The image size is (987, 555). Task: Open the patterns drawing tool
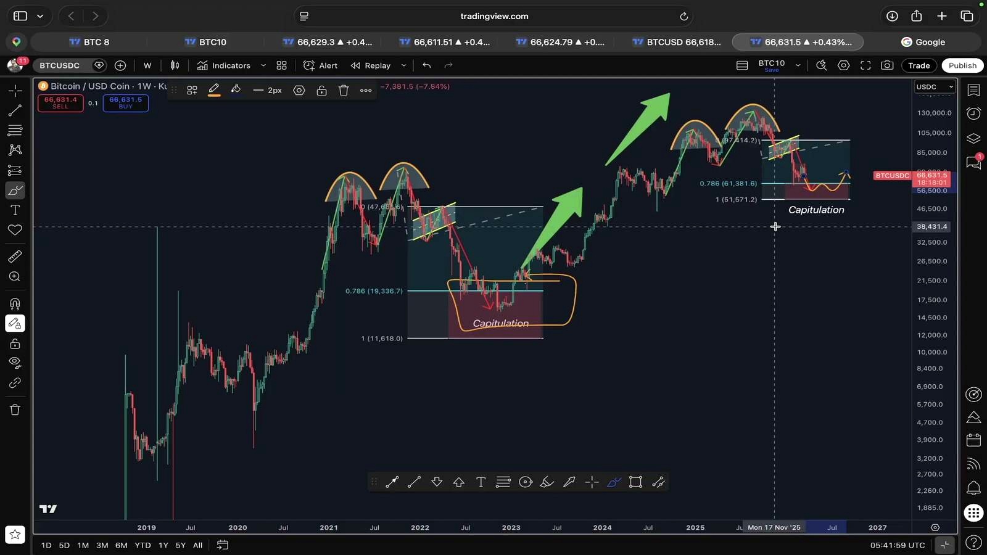(x=15, y=150)
